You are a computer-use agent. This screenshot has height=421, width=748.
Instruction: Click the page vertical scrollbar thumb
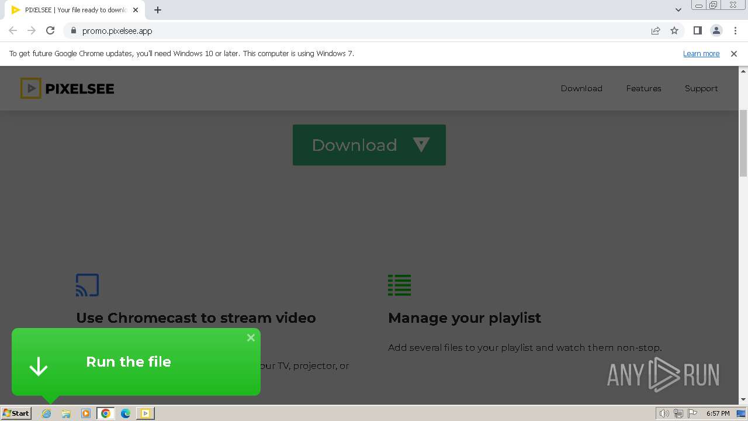(743, 143)
